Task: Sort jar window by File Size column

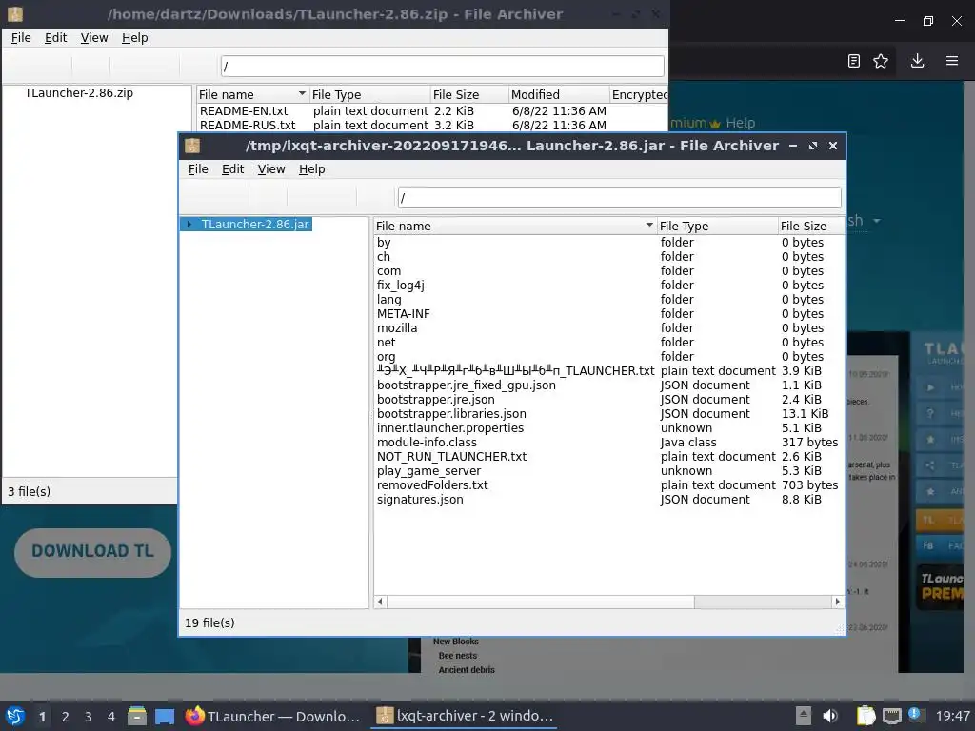Action: coord(811,227)
